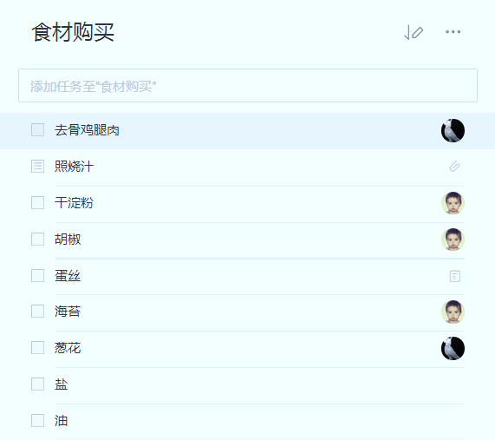Click the bird avatar on 去骨鸡腿肉
Image resolution: width=495 pixels, height=440 pixels.
453,130
